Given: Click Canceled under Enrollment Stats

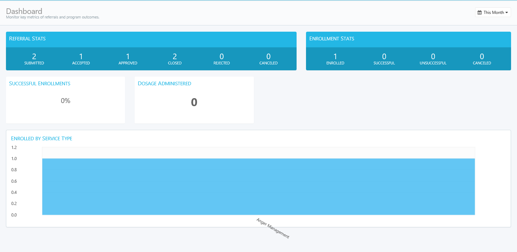Looking at the screenshot, I should (x=482, y=58).
